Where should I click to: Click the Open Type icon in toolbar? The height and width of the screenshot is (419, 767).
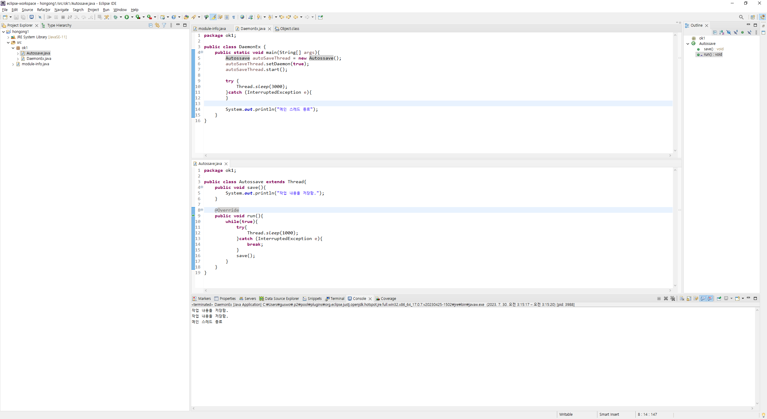[186, 17]
